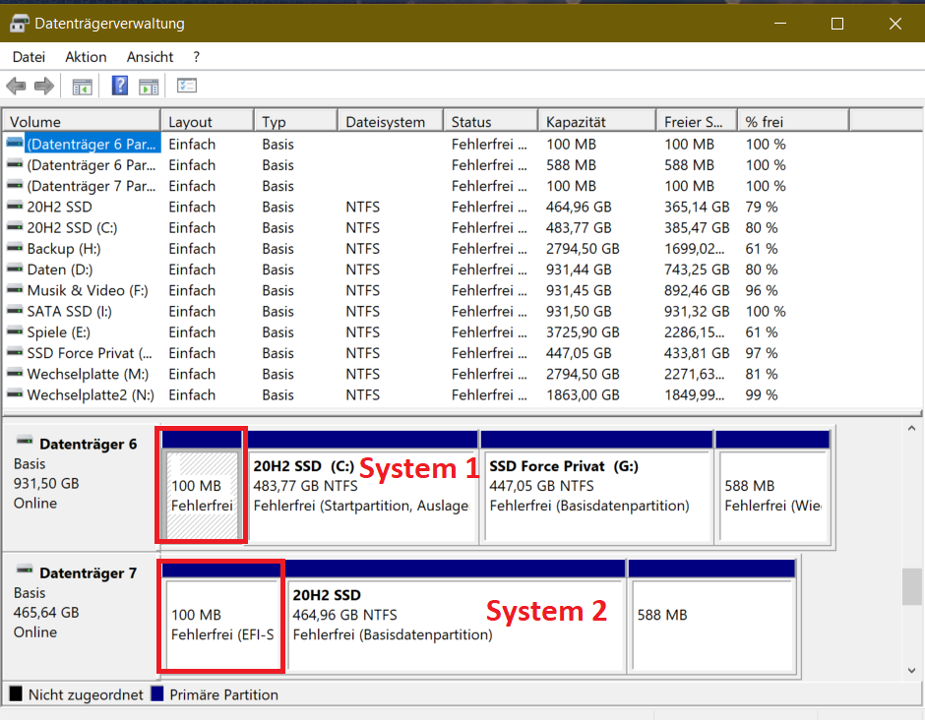Click the show/hide action pane icon
The image size is (925, 720).
(x=149, y=87)
